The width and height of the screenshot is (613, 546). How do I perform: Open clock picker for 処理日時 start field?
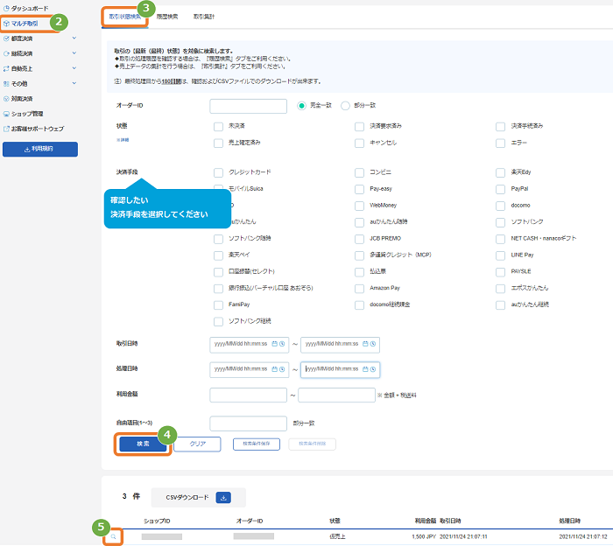tap(282, 369)
